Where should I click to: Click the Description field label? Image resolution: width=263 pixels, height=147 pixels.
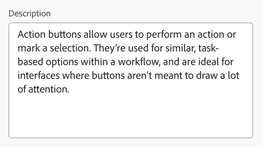click(29, 14)
